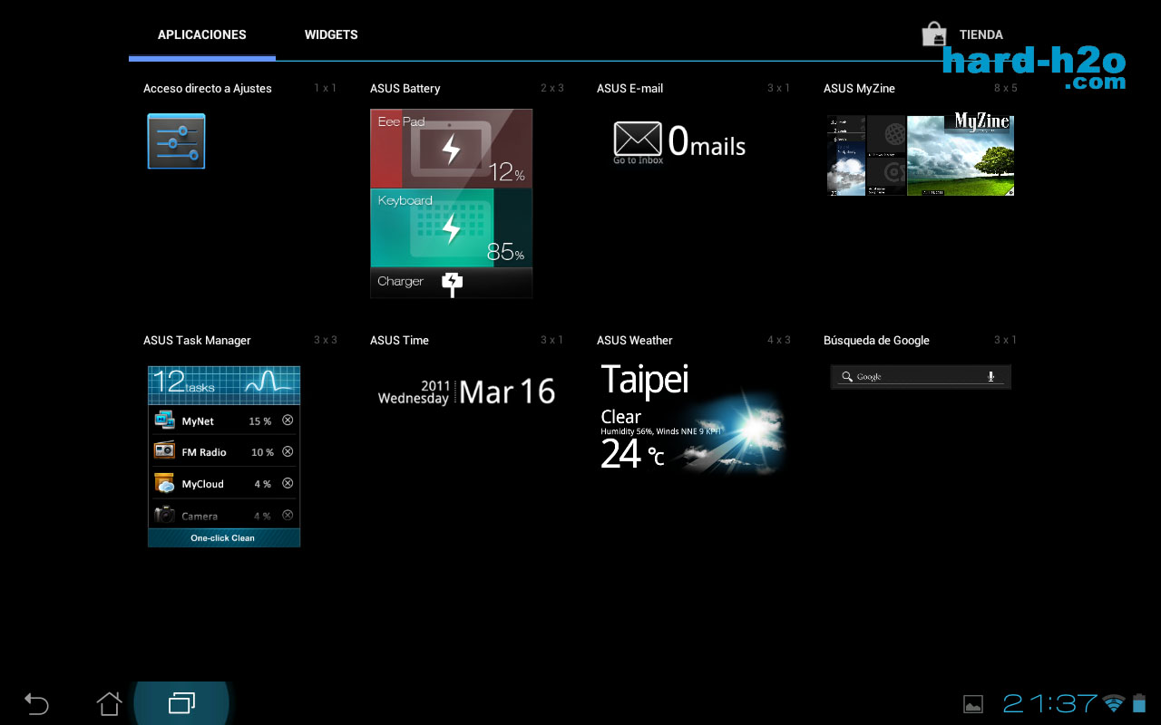Go back with the back arrow

point(36,703)
